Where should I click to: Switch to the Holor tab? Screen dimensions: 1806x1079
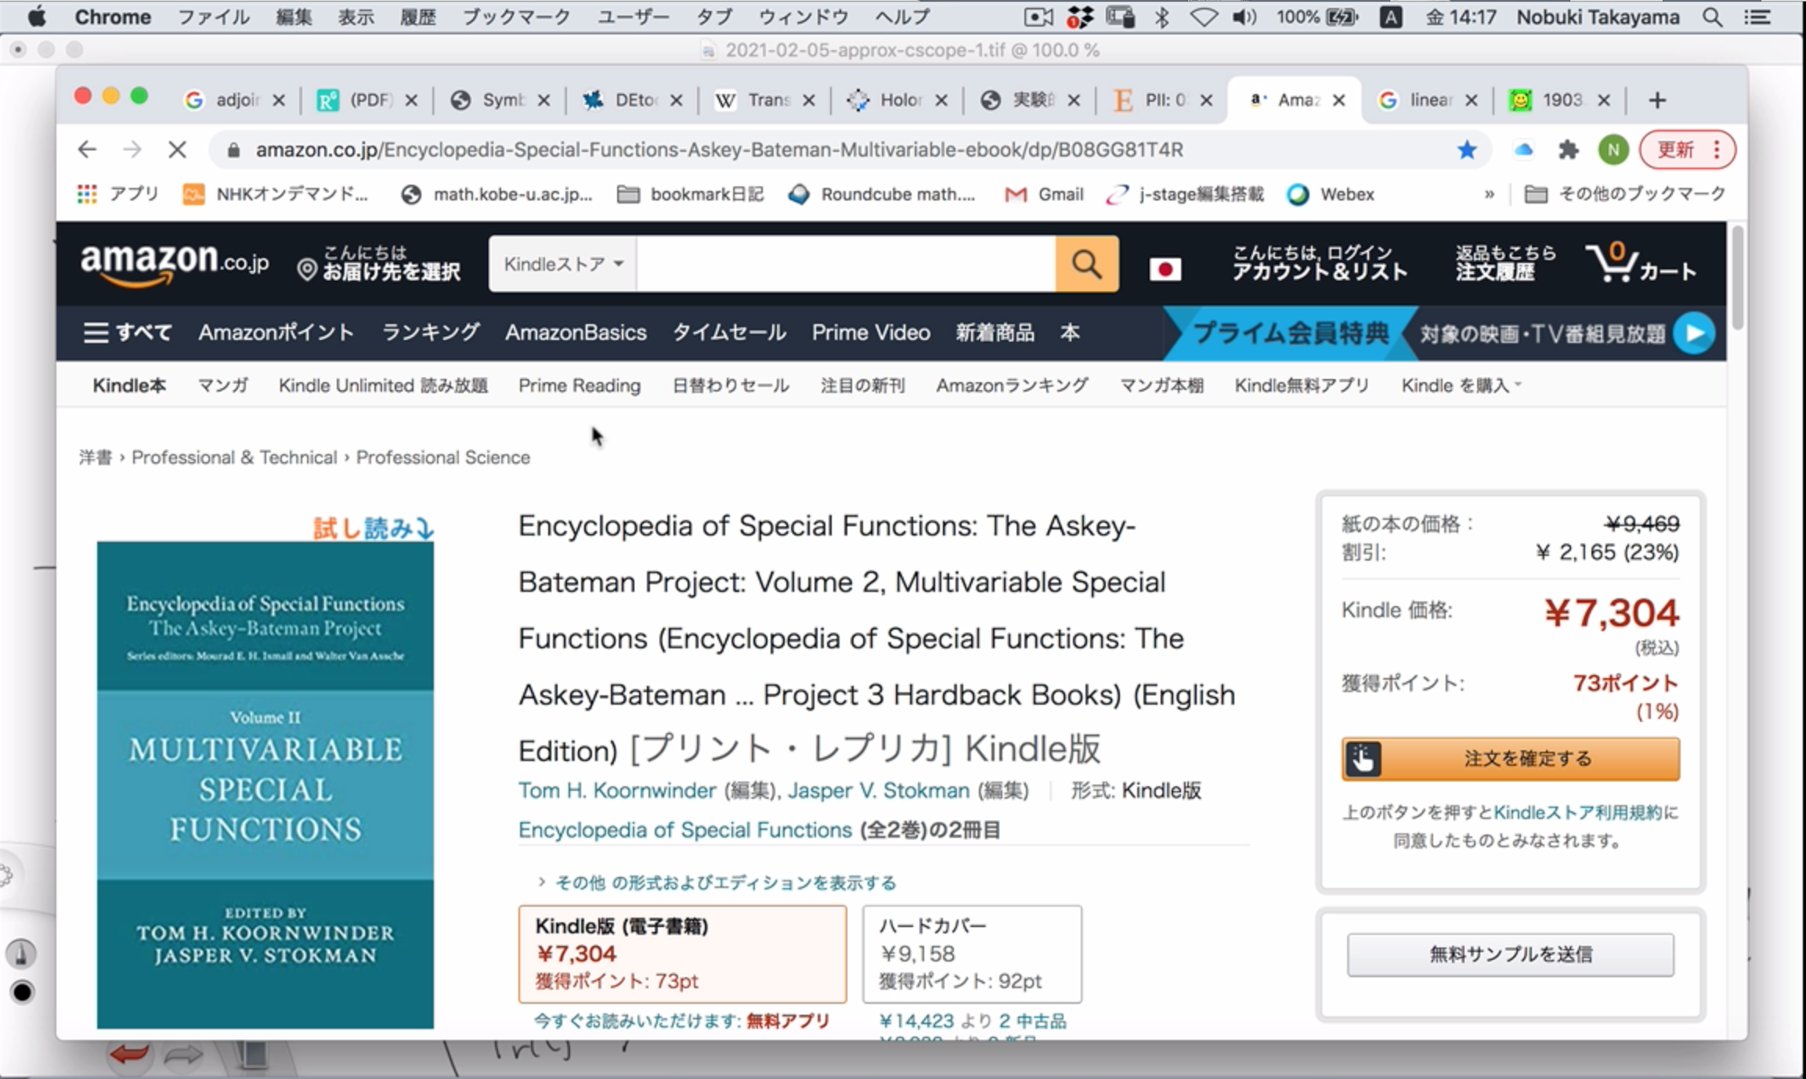point(897,100)
